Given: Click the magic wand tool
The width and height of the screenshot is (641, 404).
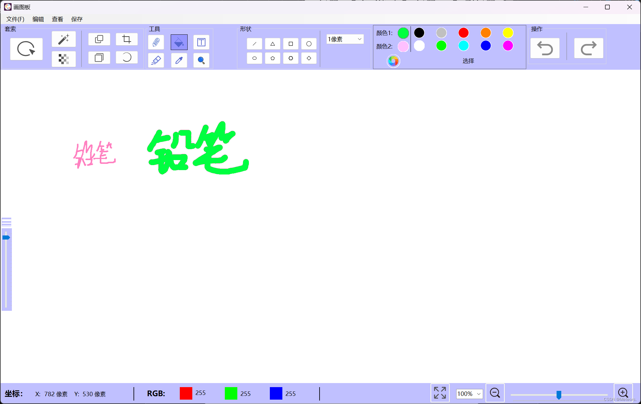Looking at the screenshot, I should tap(64, 39).
